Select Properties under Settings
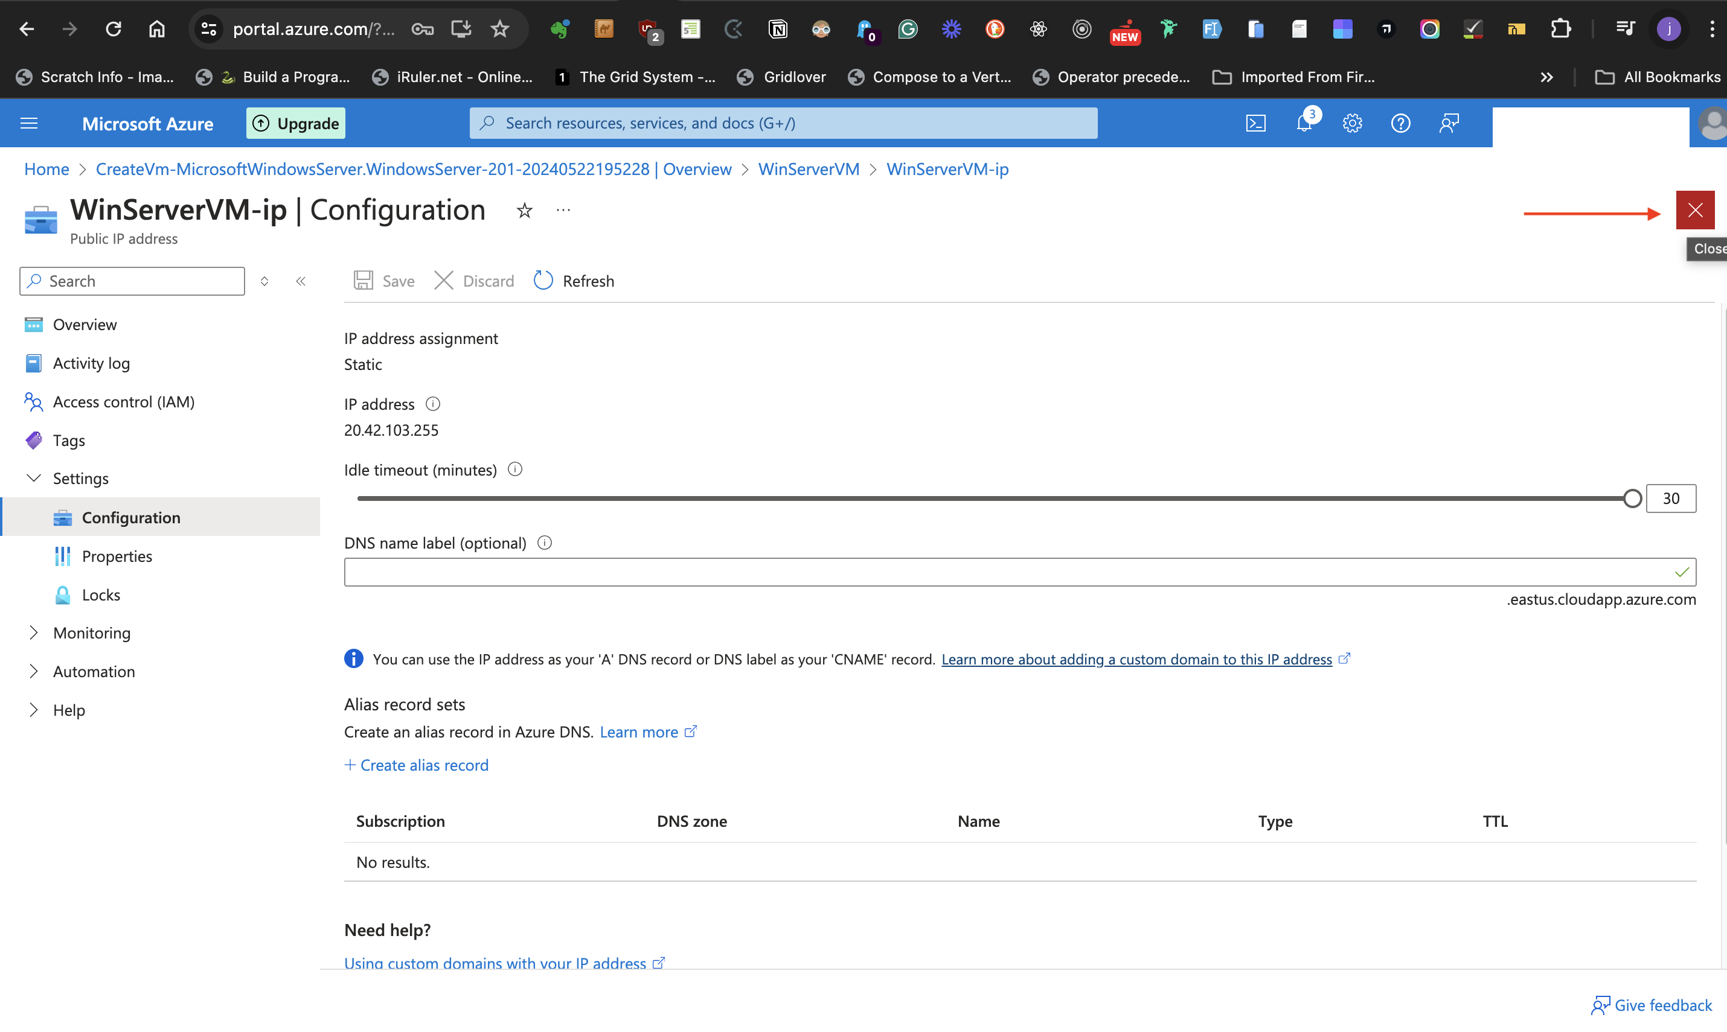Viewport: 1727px width, 1032px height. (116, 556)
